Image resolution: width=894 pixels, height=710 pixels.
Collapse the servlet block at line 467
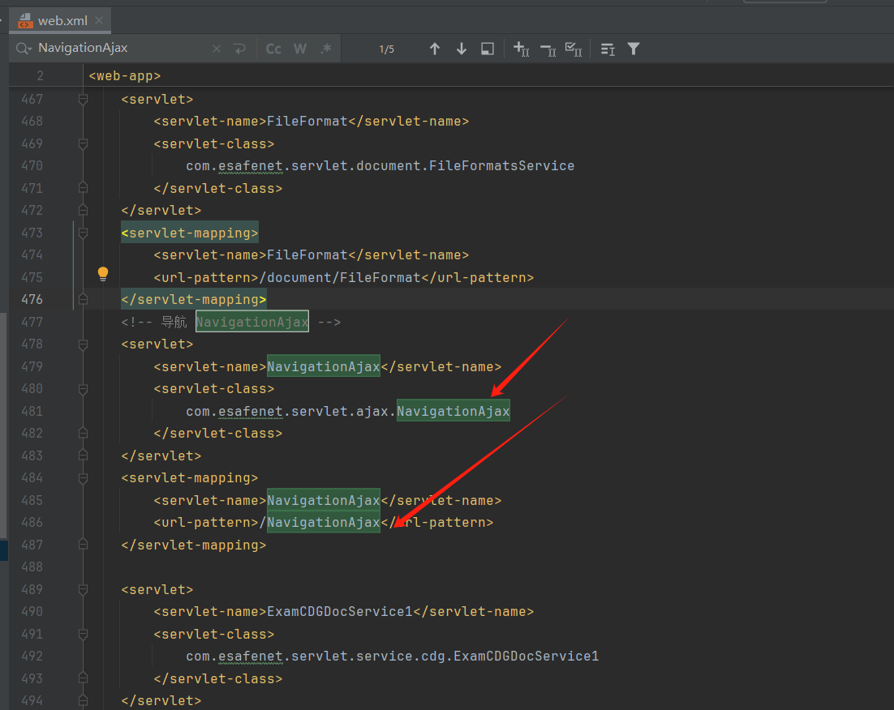point(83,99)
